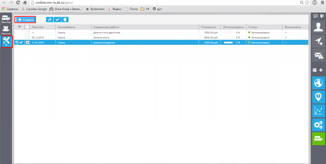Screen dimensions: 326x164
Task: Open the gears settings button
Action: (318, 125)
